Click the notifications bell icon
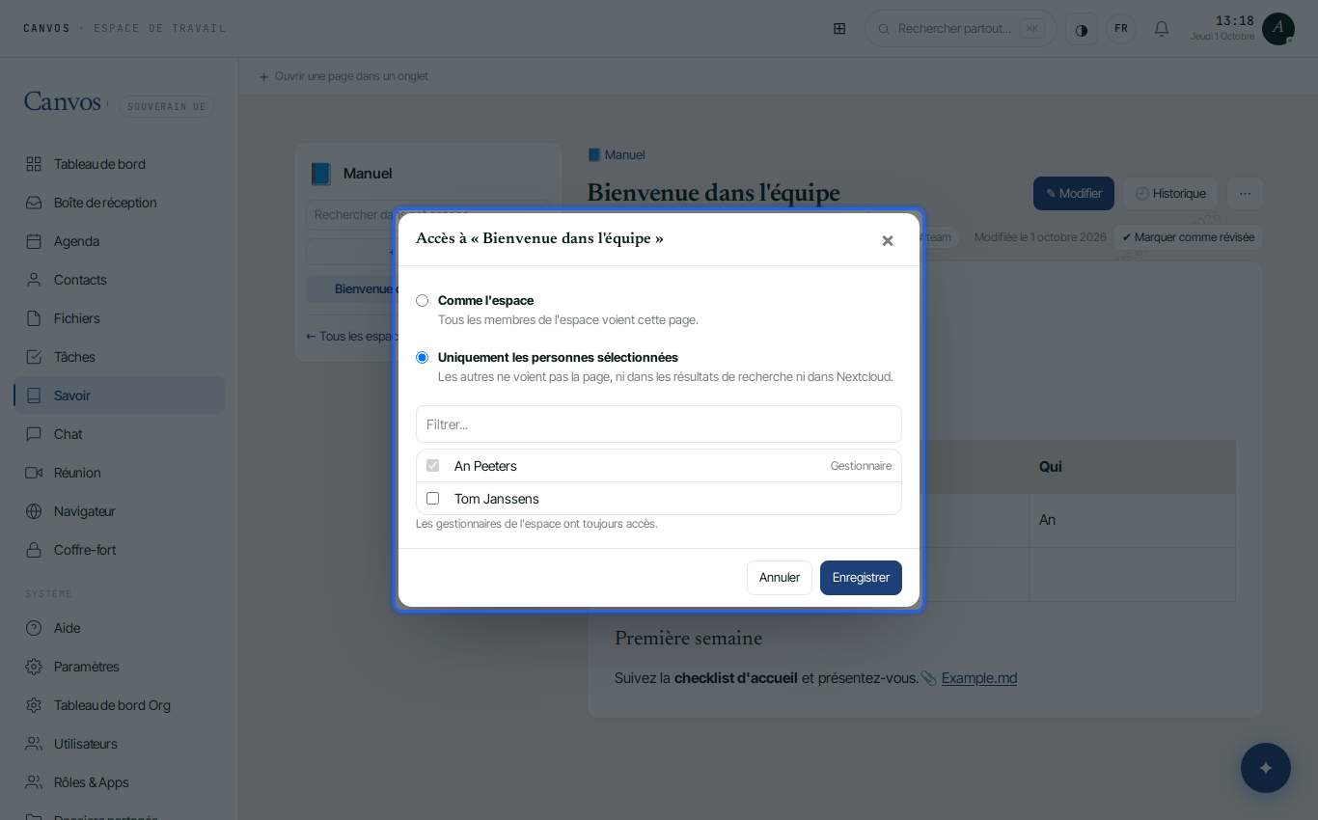This screenshot has width=1318, height=820. tap(1162, 29)
